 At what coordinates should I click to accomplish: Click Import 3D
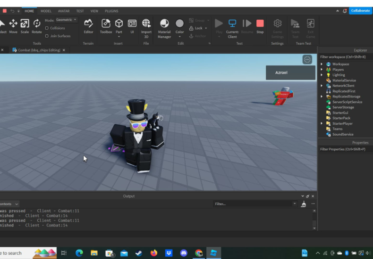146,28
